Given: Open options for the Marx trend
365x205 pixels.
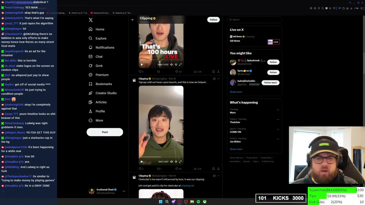Looking at the screenshot, I should (x=278, y=110).
